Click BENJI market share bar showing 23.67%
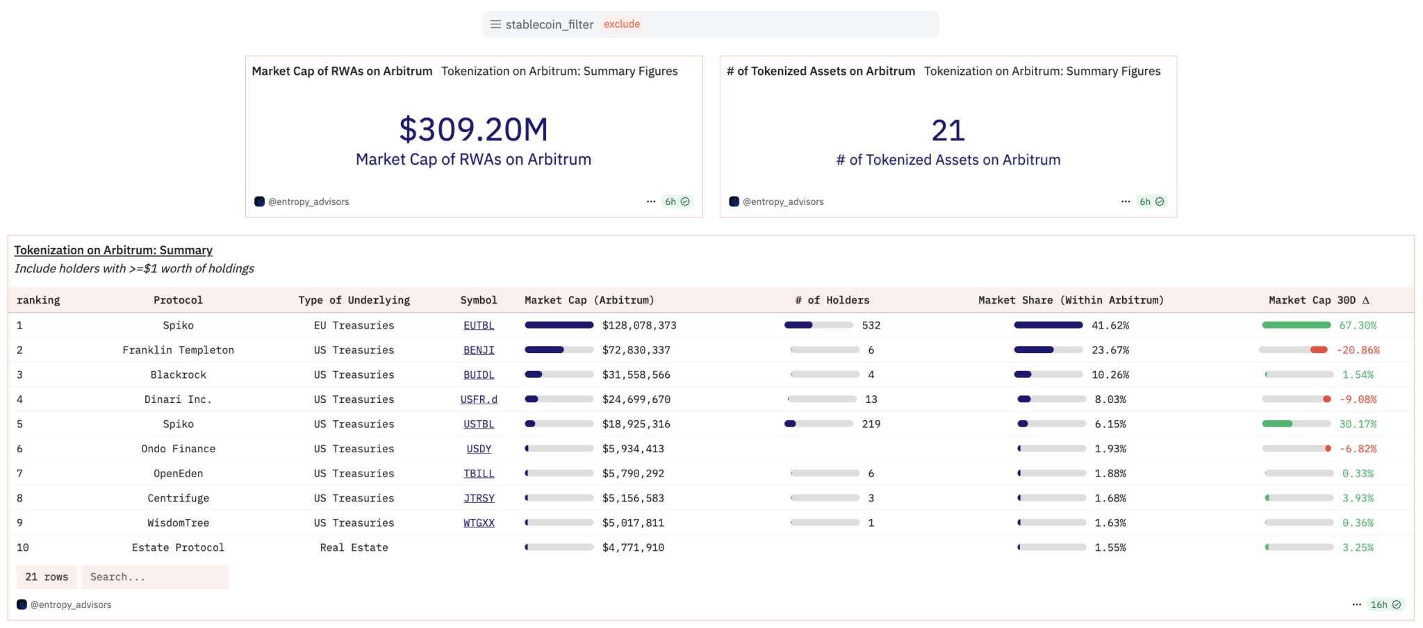 (x=1048, y=350)
